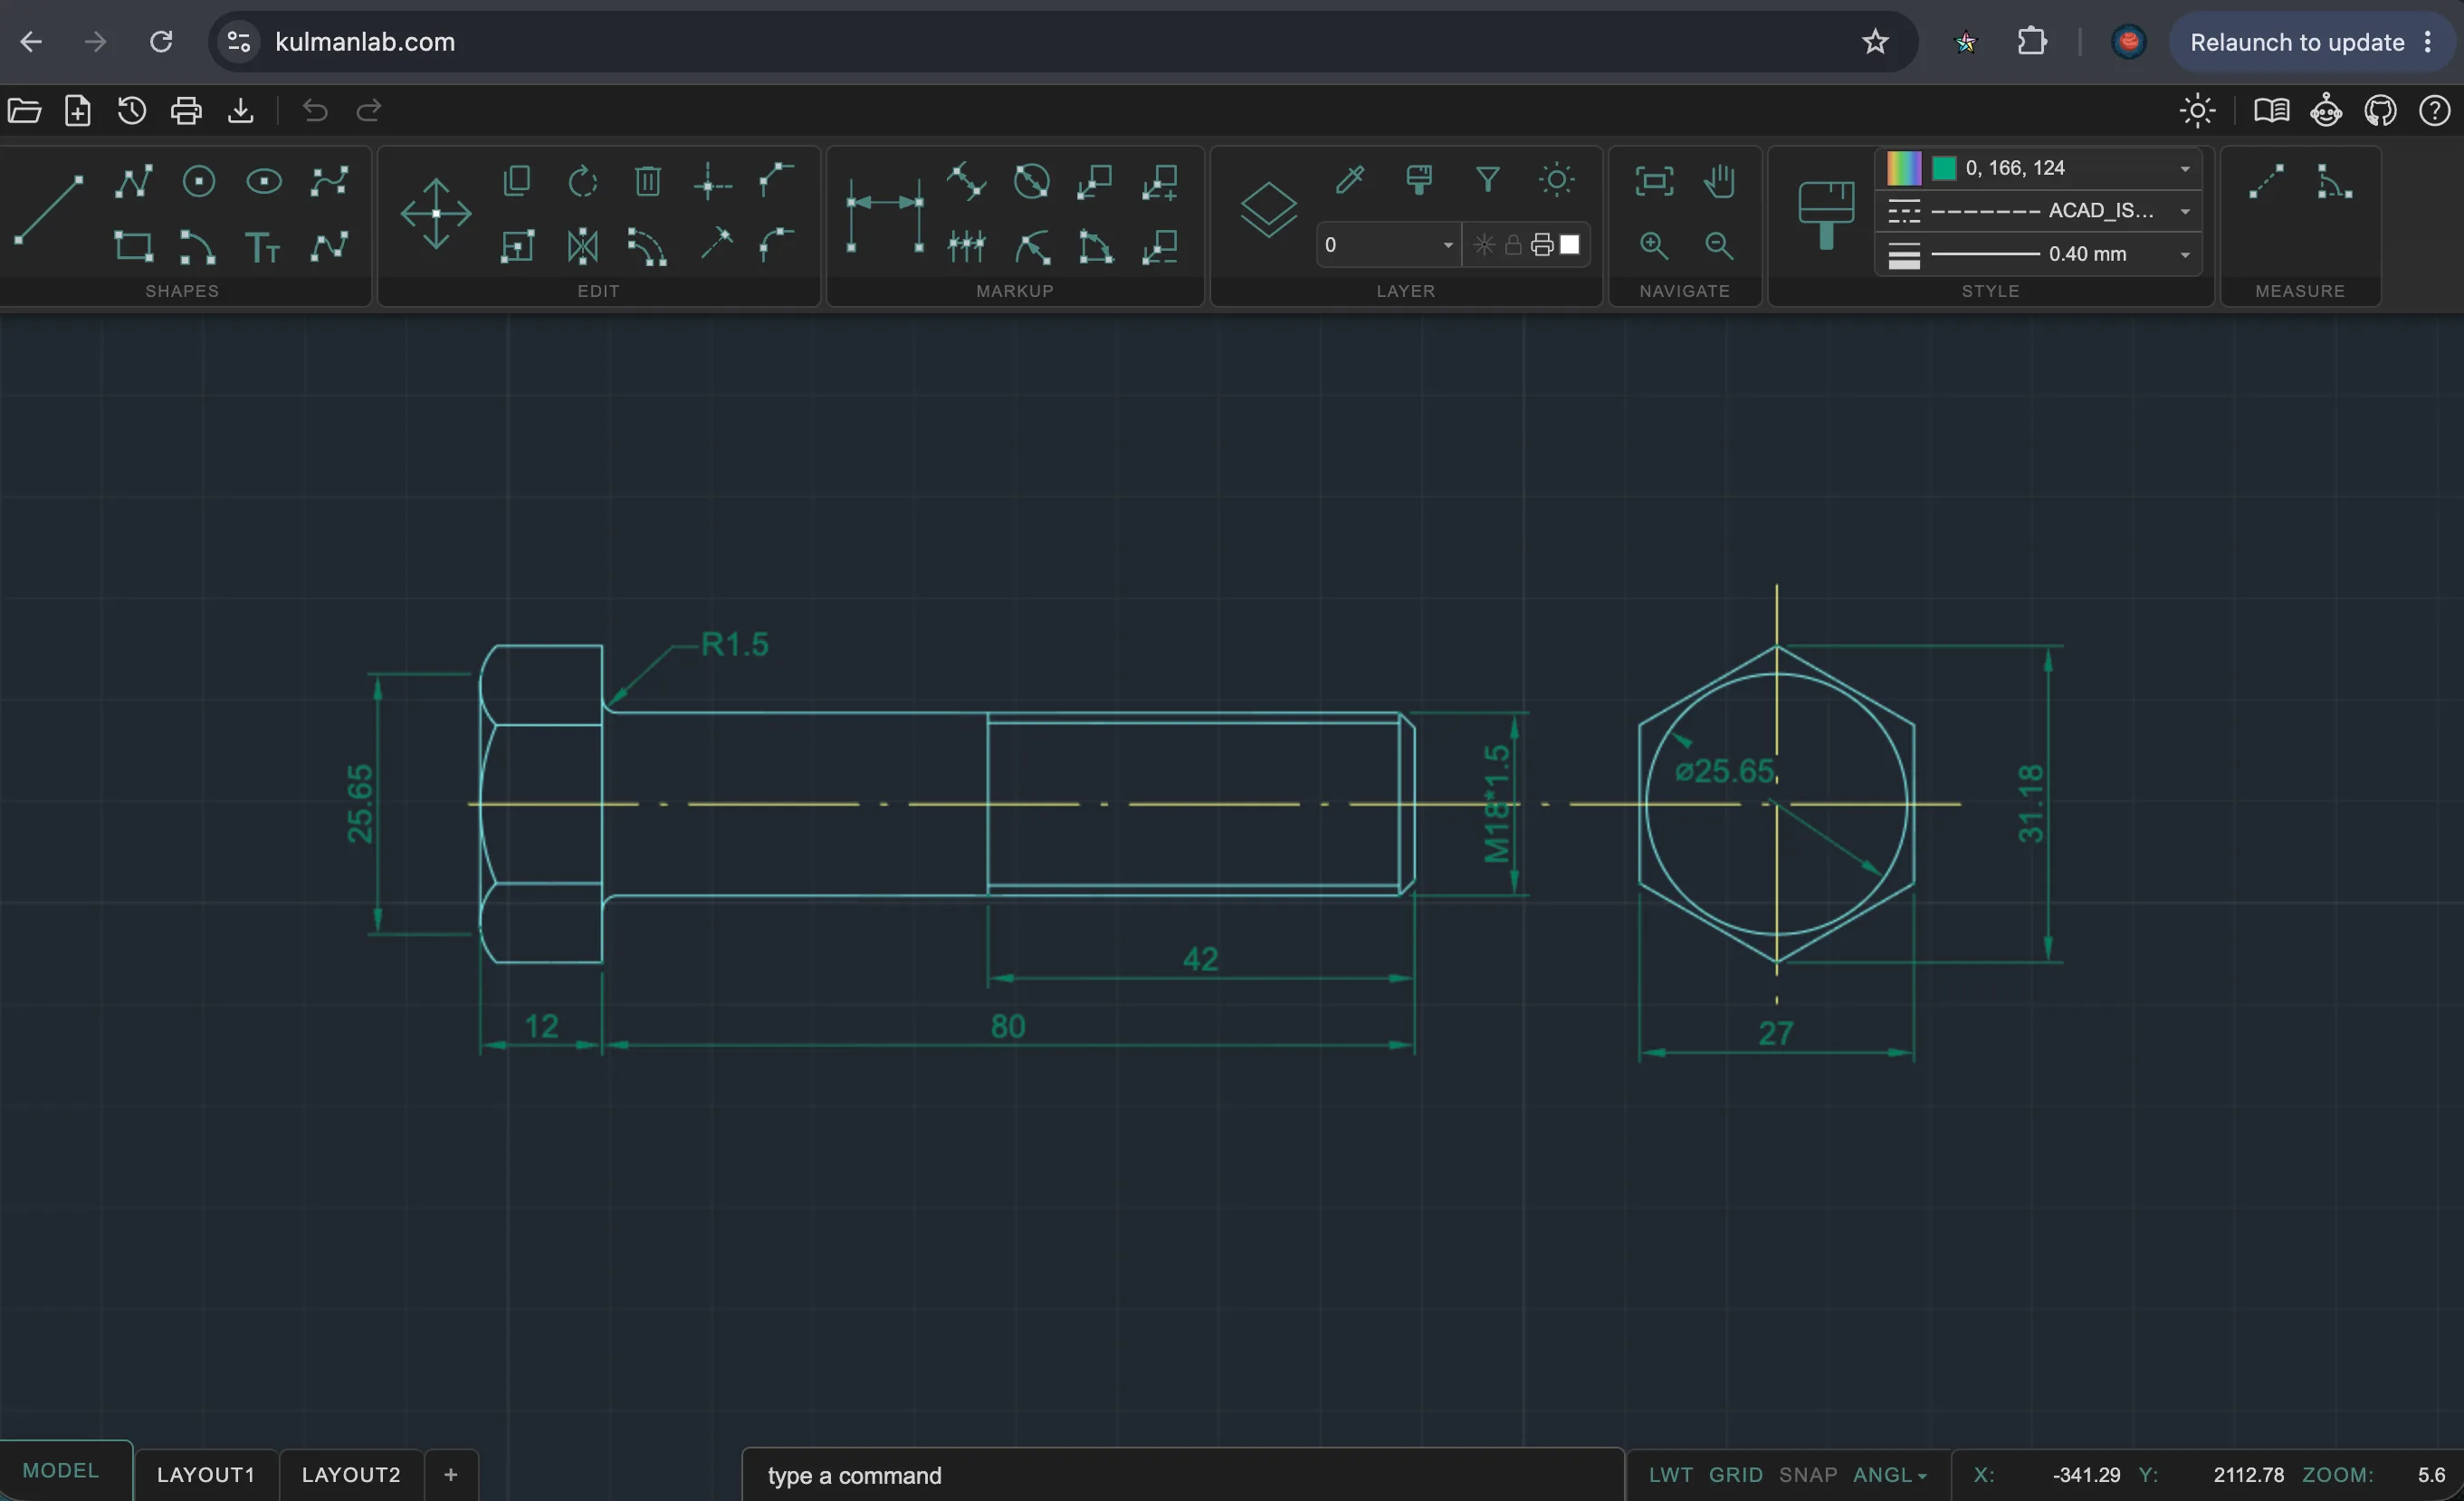Select the Fillet tool
2464x1501 pixels.
(x=775, y=246)
